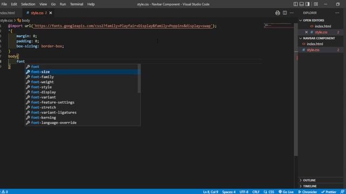Change encoding via UTF-8 status
This screenshot has width=346, height=194.
[244, 192]
